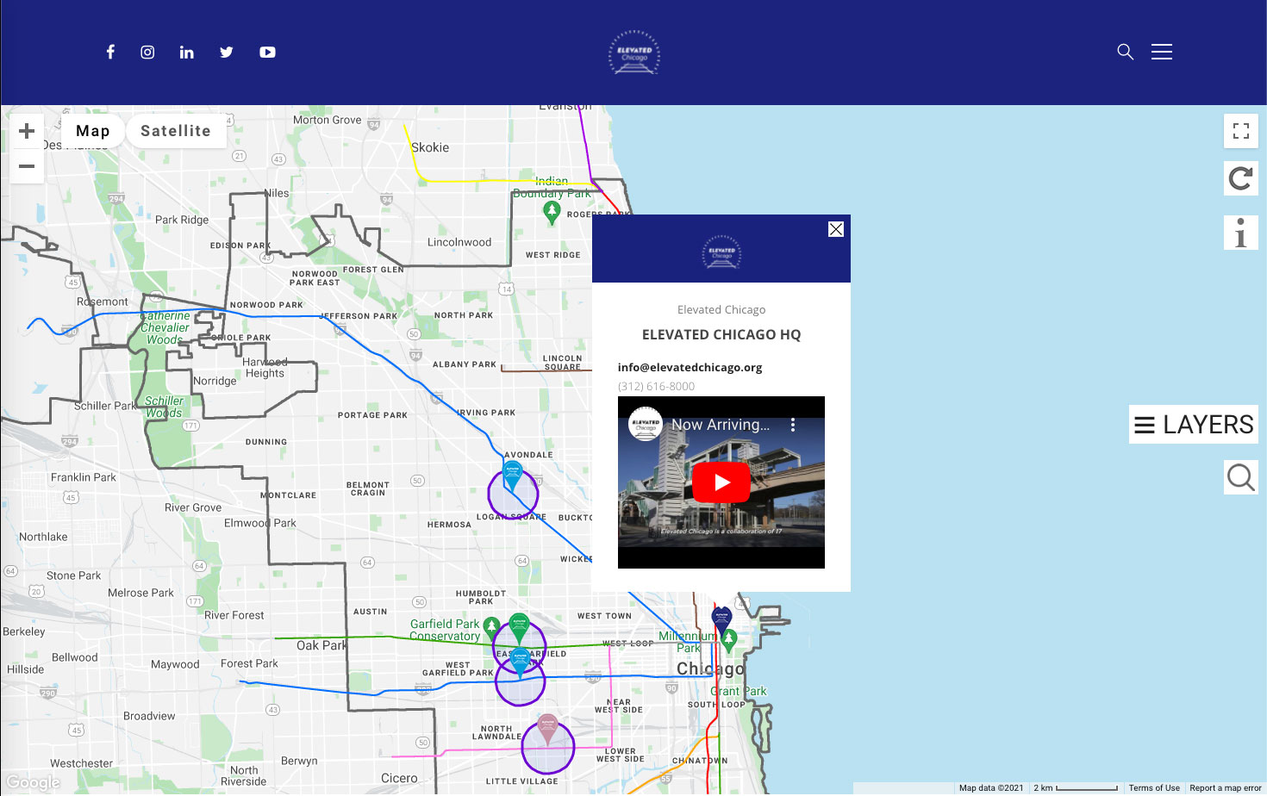Switch to Map view
The image size is (1267, 796).
(92, 130)
